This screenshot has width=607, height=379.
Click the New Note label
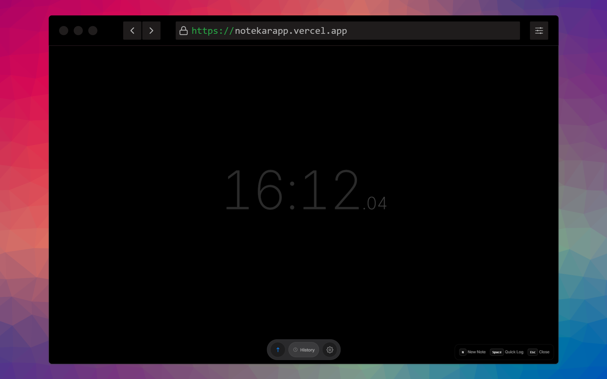pyautogui.click(x=476, y=352)
